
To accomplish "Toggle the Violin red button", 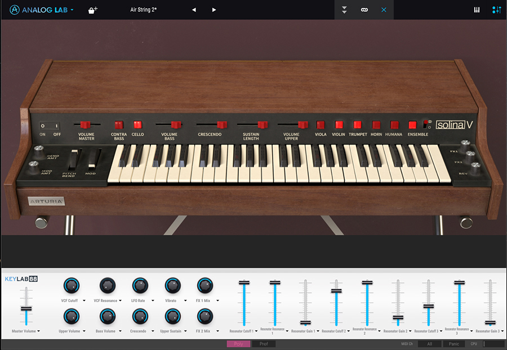I will (x=339, y=125).
